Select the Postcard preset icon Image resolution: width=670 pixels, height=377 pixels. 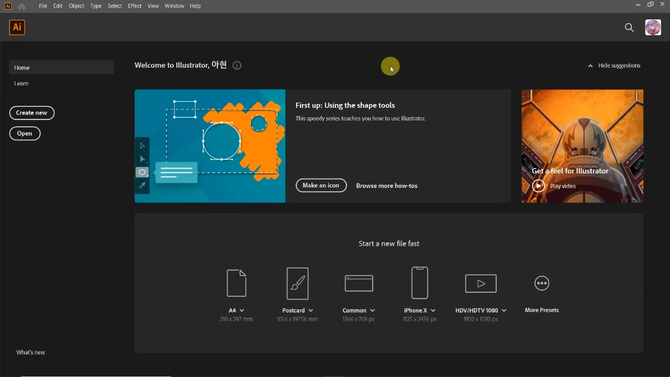[x=297, y=283]
